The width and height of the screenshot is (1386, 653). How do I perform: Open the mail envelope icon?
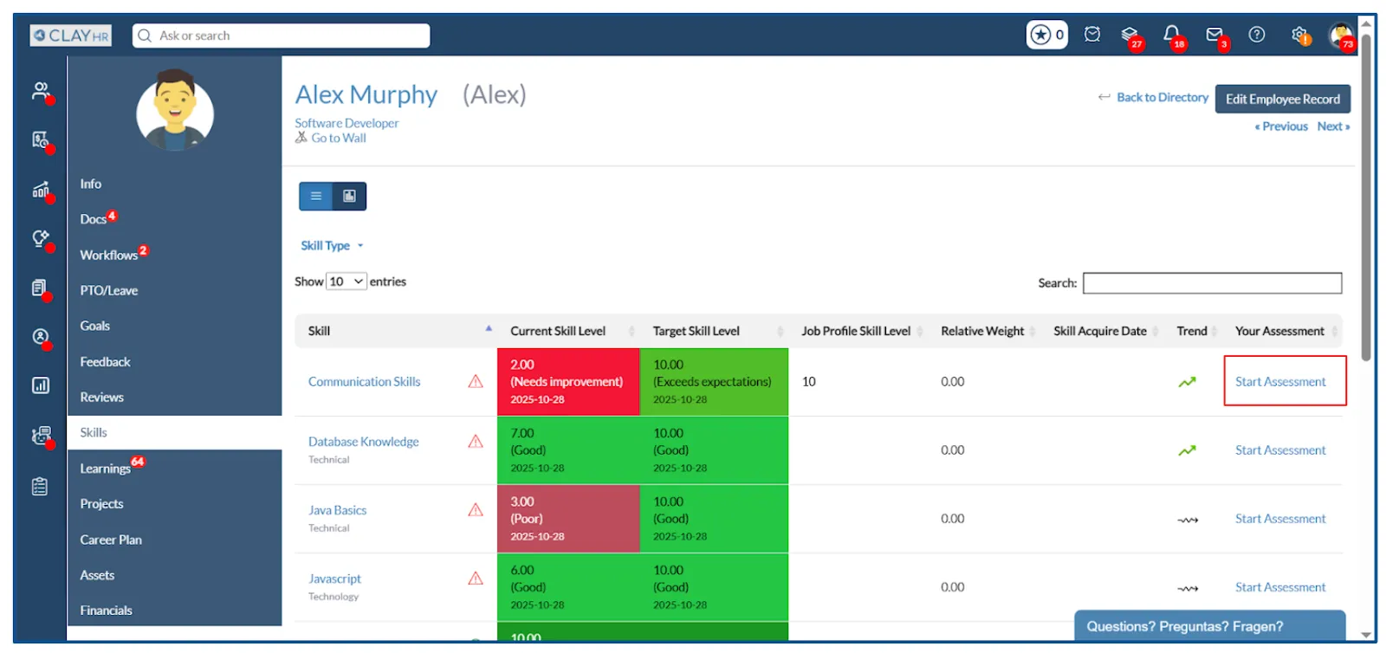click(x=1214, y=35)
